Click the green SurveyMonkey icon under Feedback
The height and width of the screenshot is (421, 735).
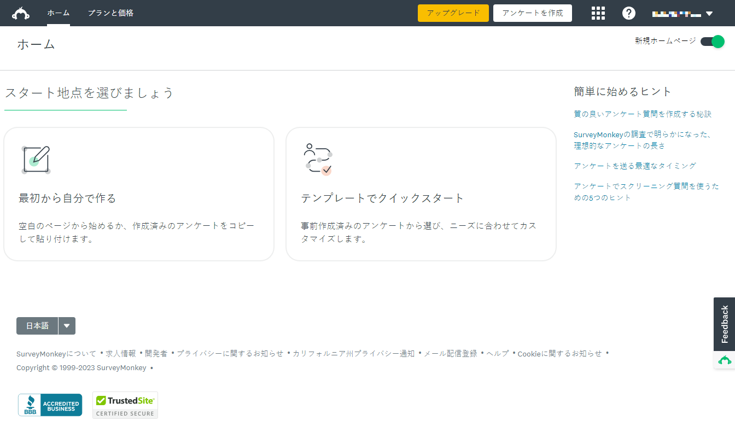(x=725, y=360)
